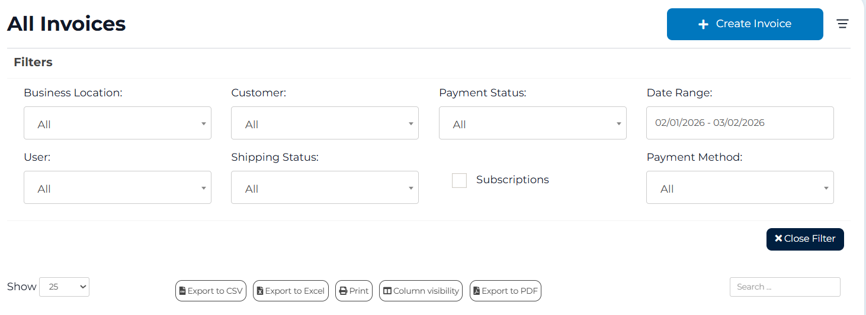Click the Date Range input field

tap(740, 123)
